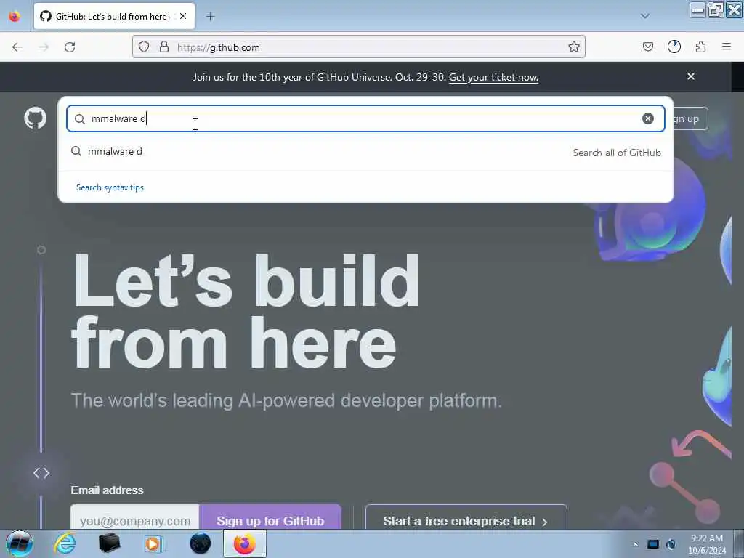Click the network monitor tray icon
The width and height of the screenshot is (744, 558).
[x=653, y=545]
